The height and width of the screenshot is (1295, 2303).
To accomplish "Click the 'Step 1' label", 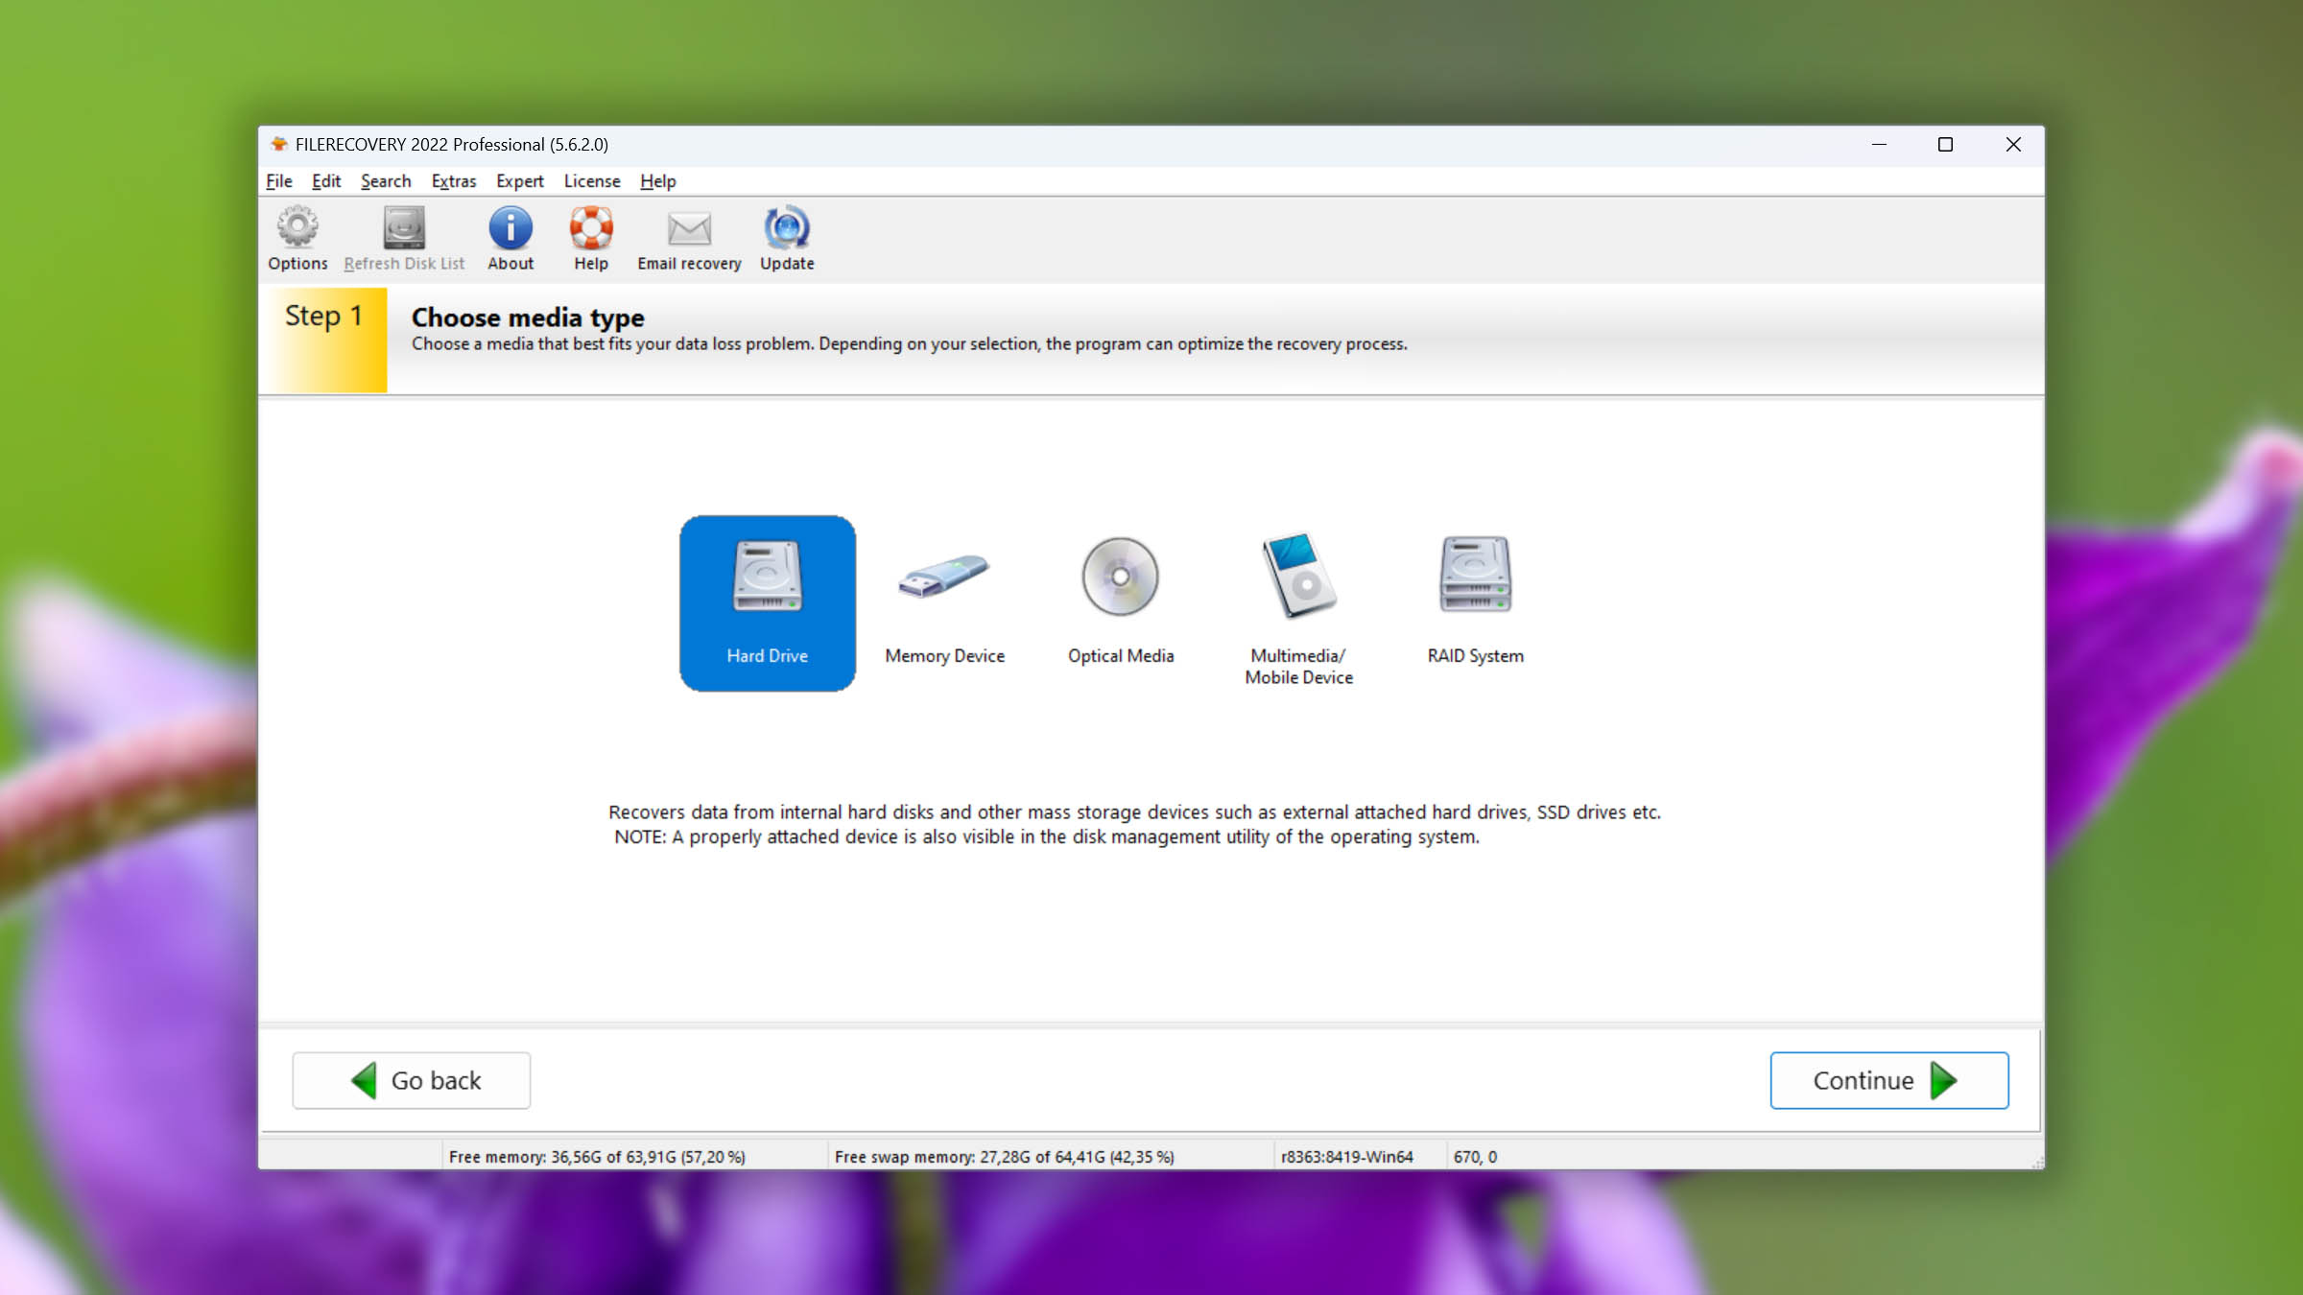I will tap(323, 316).
